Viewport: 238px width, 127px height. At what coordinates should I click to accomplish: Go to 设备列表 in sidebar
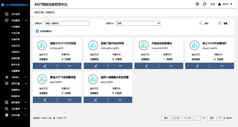click(15, 39)
